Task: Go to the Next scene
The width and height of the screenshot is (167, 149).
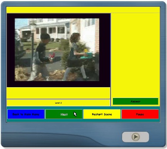Action: point(64,114)
